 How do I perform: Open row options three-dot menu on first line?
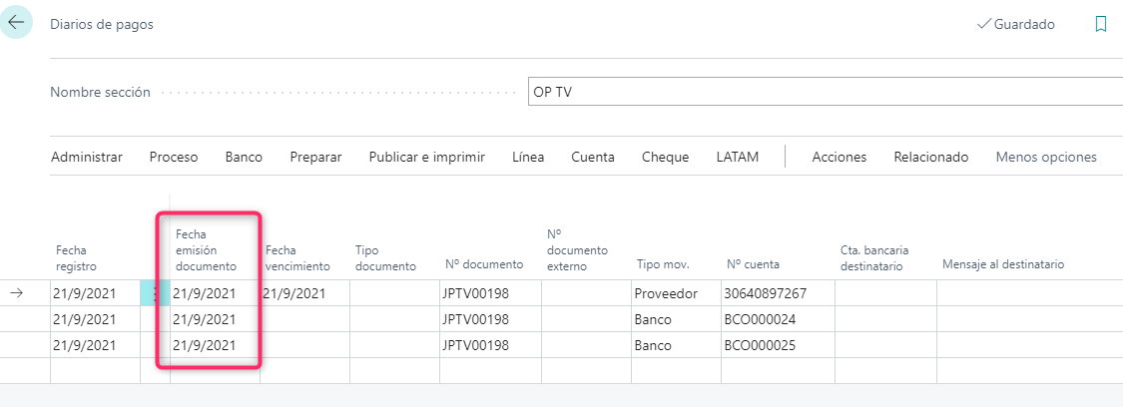pos(155,293)
